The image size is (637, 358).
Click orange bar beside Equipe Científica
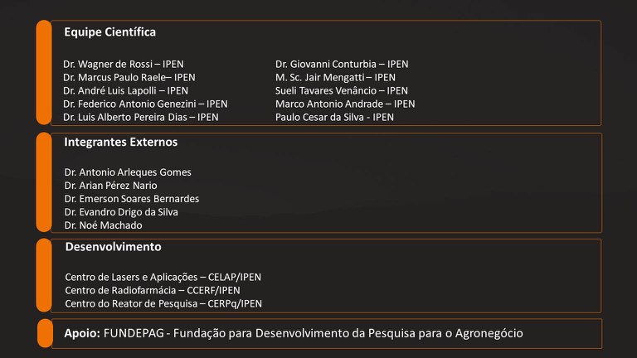pos(43,73)
